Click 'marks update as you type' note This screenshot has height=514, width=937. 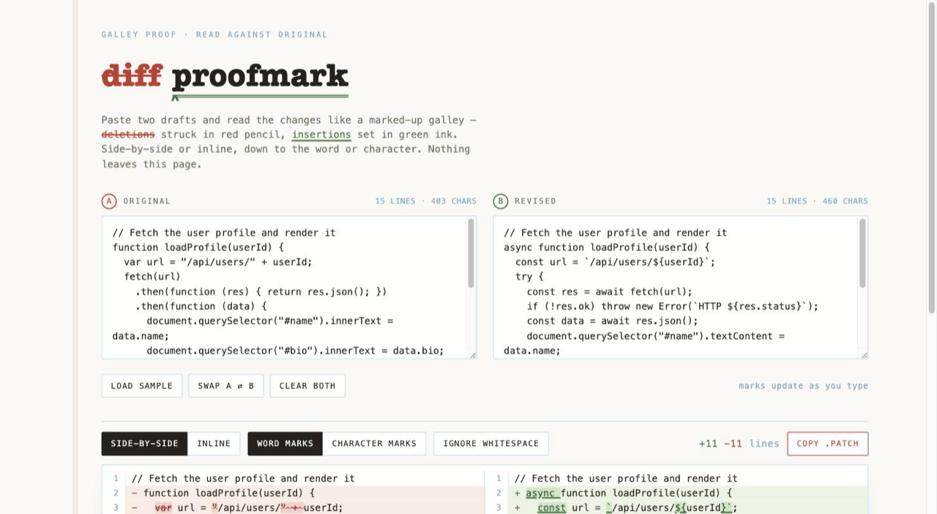point(803,386)
